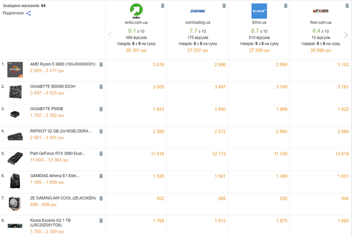Open Kioxia Exceria G2 1 TB link
This screenshot has height=237, width=352.
pos(50,223)
